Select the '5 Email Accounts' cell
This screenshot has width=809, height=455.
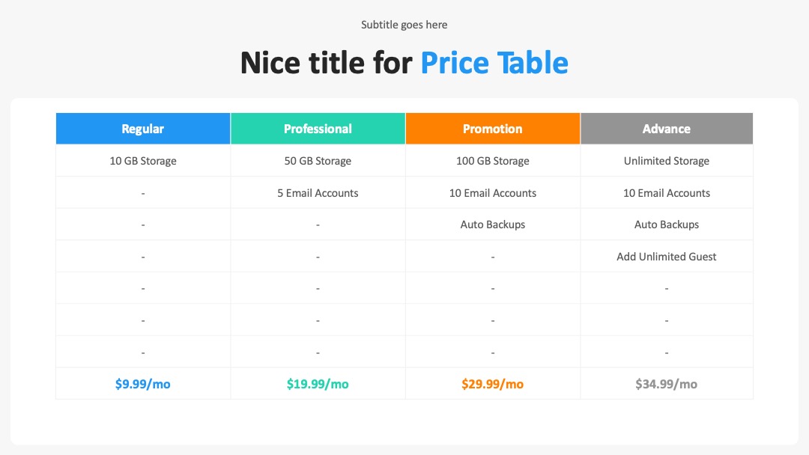318,193
